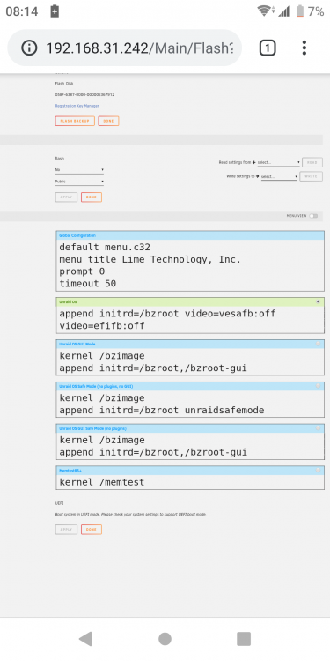The width and height of the screenshot is (330, 661).
Task: Click the Flash_Disk text
Action: tap(64, 84)
